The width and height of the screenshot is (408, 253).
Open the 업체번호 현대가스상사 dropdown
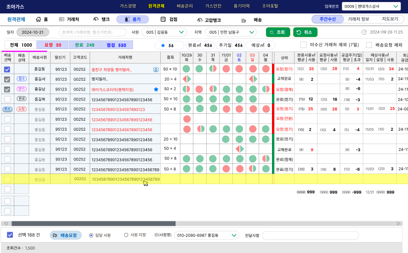click(371, 6)
